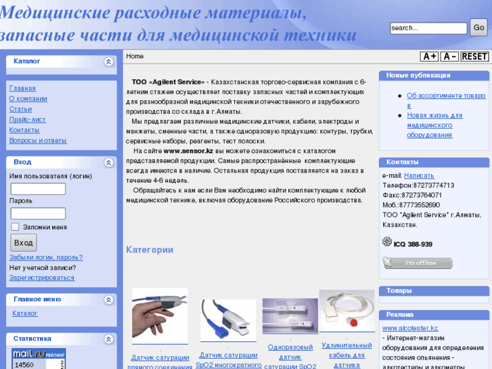Open finger-clip saturation sensor thumbnail
Viewport: 492px width, 369px height.
pos(160,316)
